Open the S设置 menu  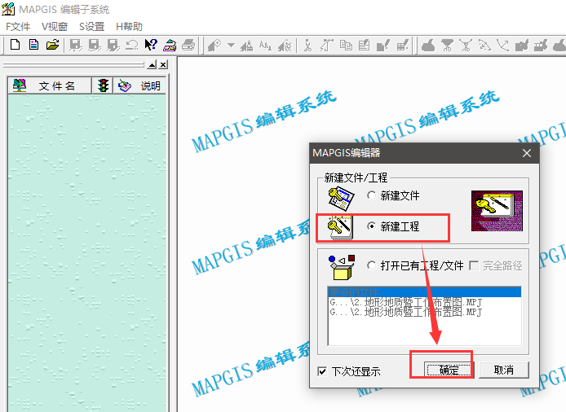(x=91, y=26)
